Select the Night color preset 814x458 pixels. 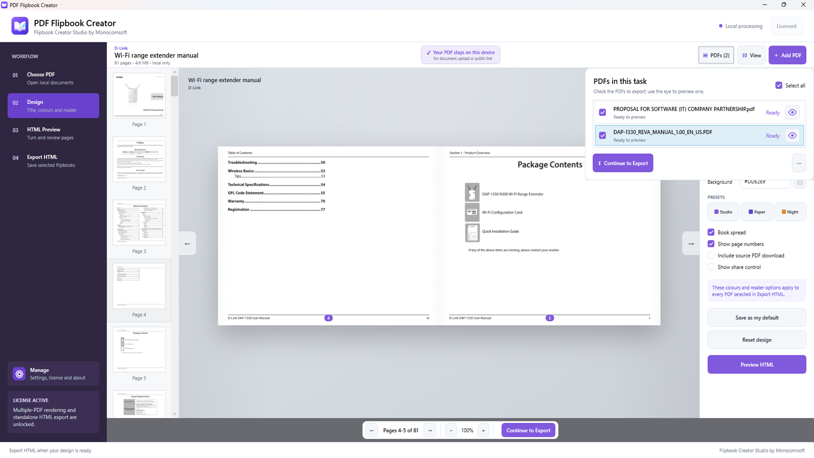coord(790,212)
